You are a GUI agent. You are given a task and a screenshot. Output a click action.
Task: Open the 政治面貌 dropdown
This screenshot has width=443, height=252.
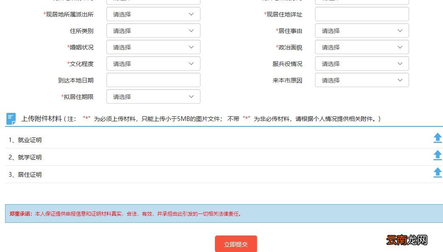[361, 47]
